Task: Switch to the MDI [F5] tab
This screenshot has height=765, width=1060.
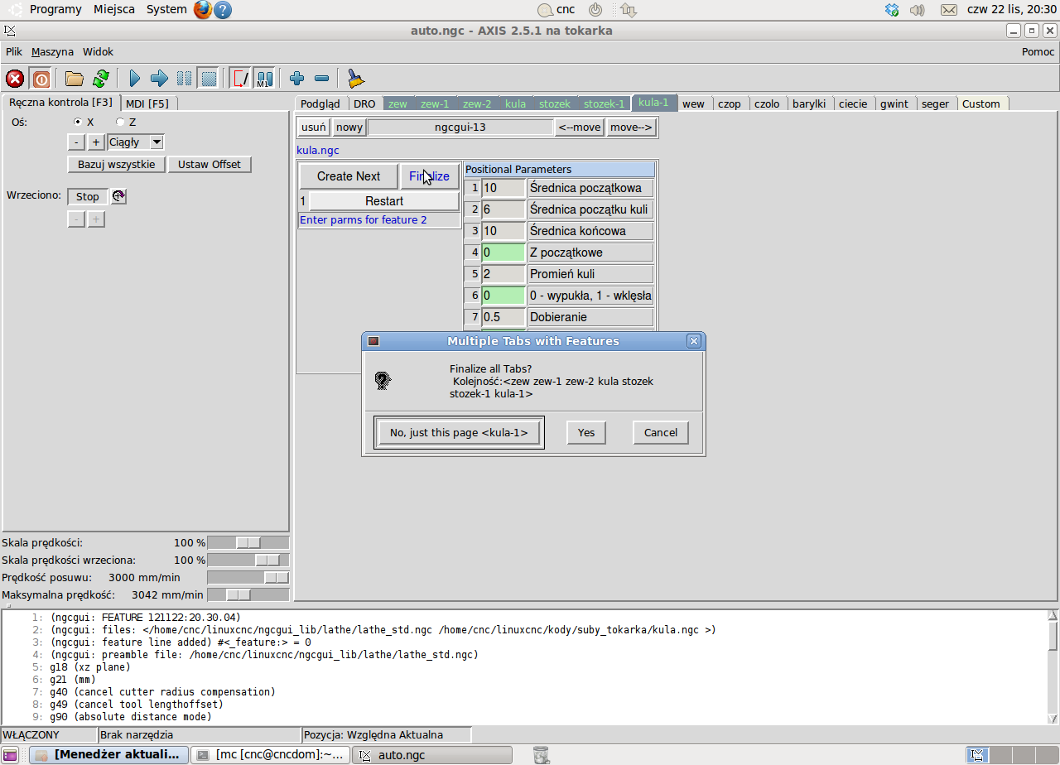Action: pyautogui.click(x=147, y=103)
